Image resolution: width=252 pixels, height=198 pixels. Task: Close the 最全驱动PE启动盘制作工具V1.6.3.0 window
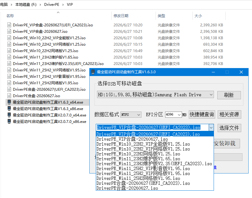[x=241, y=72]
